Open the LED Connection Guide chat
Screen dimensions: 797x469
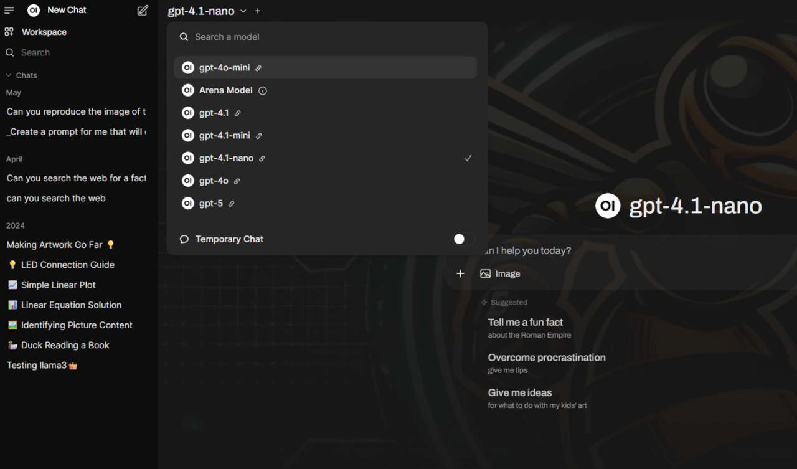coord(67,265)
